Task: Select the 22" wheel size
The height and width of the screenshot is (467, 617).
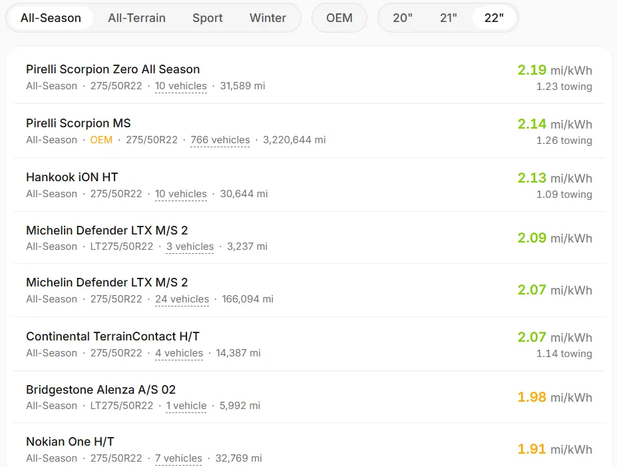Action: (x=494, y=18)
